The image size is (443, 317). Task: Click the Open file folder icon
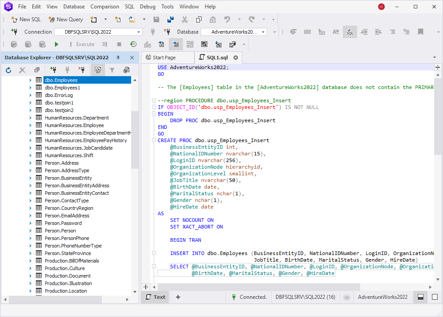132,19
